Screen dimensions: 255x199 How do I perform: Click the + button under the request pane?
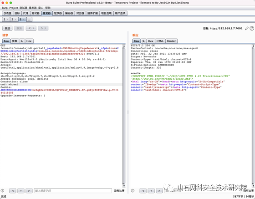(x=21, y=191)
